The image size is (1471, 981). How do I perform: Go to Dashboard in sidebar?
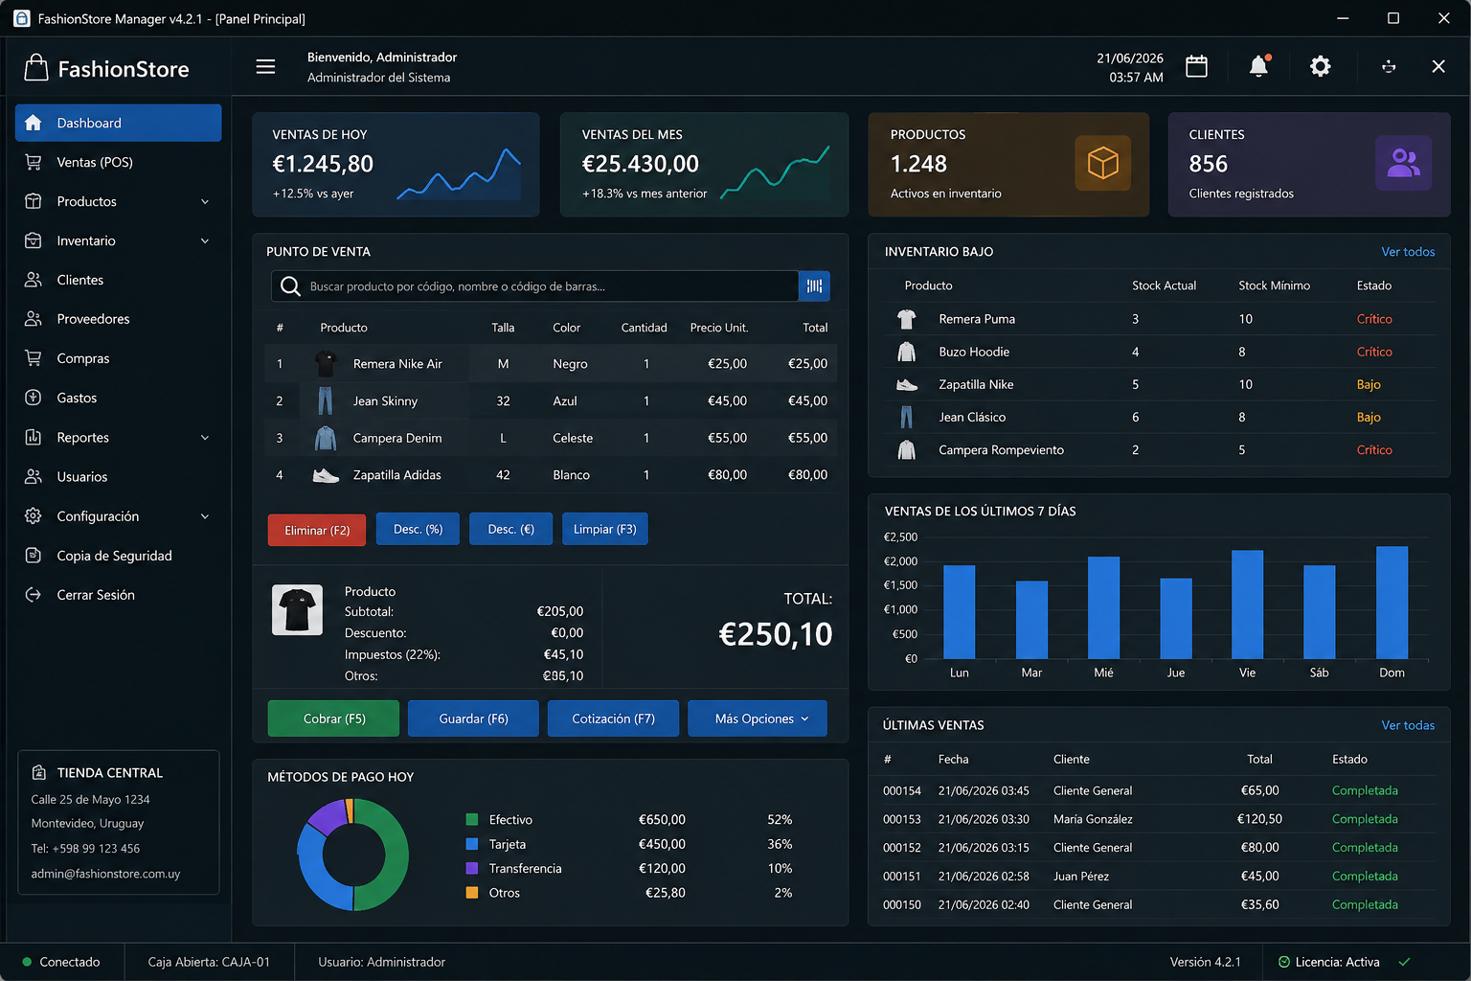pos(118,123)
